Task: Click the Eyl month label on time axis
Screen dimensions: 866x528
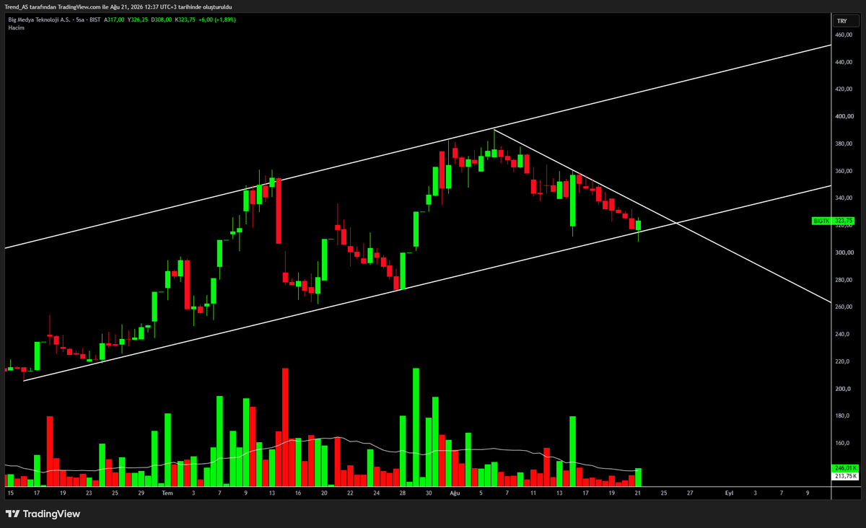Action: pyautogui.click(x=730, y=493)
